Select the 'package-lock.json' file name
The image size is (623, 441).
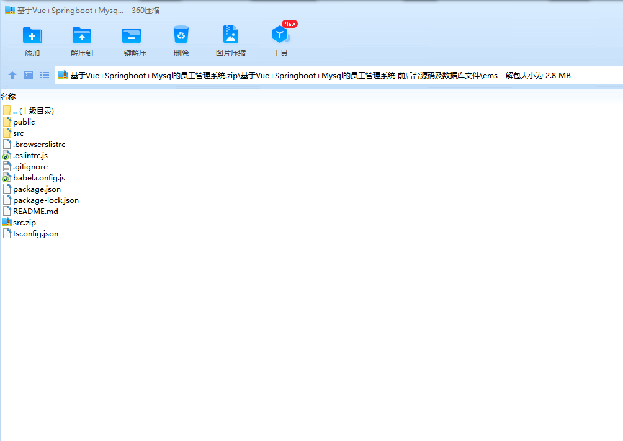tap(46, 200)
